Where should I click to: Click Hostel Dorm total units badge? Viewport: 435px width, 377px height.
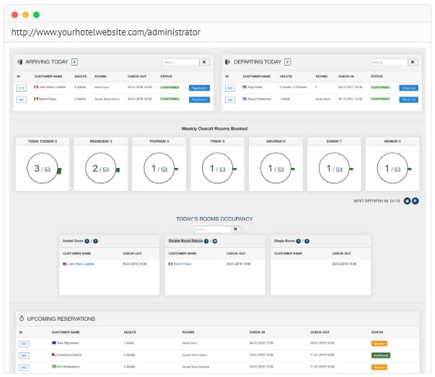click(x=95, y=241)
